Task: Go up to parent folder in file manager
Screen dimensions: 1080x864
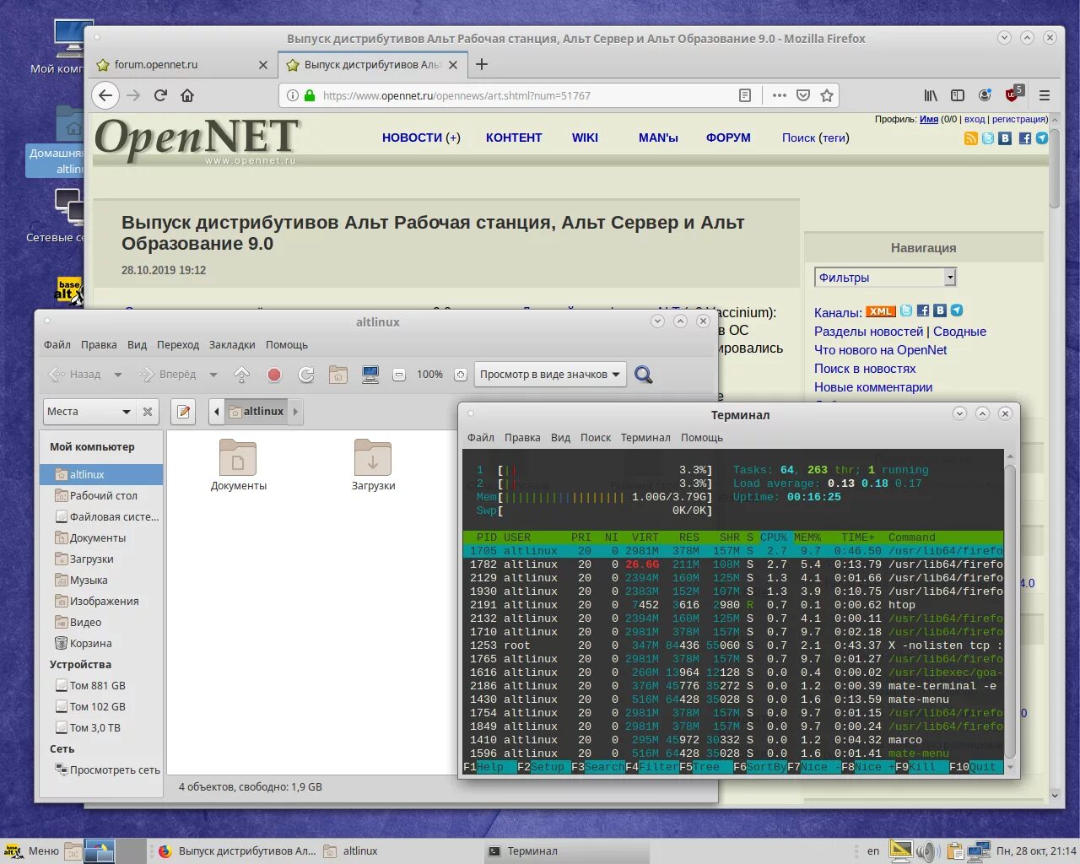Action: (241, 375)
